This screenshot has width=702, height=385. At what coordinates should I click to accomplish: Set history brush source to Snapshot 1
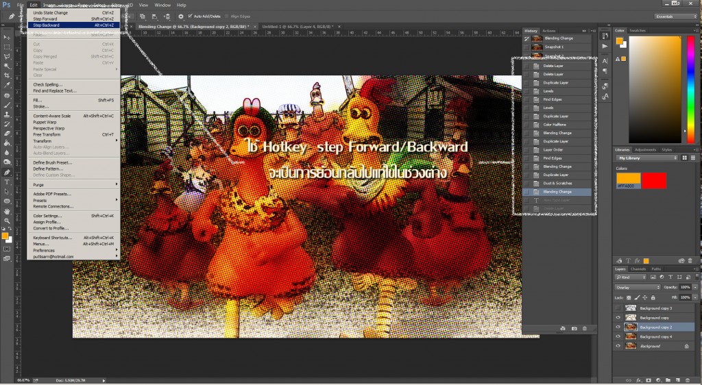click(x=527, y=47)
